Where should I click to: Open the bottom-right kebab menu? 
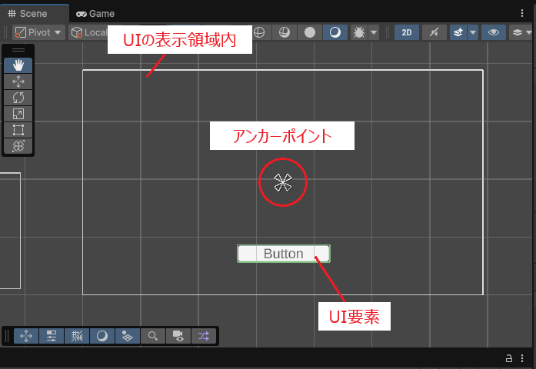tap(522, 358)
